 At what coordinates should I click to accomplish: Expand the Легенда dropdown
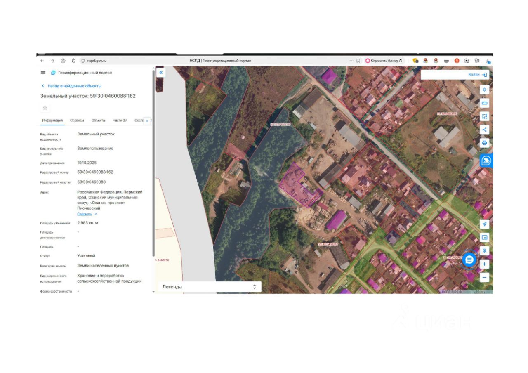coord(210,287)
